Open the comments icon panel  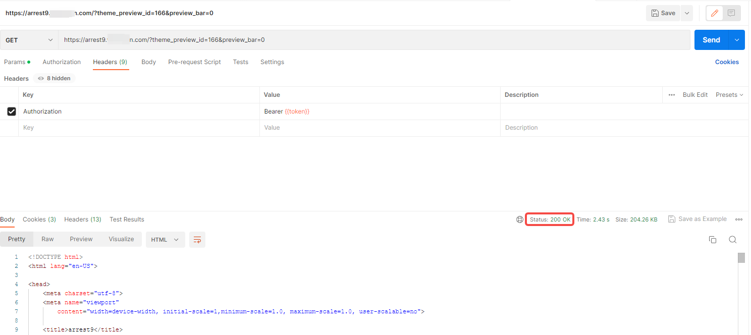pyautogui.click(x=731, y=13)
